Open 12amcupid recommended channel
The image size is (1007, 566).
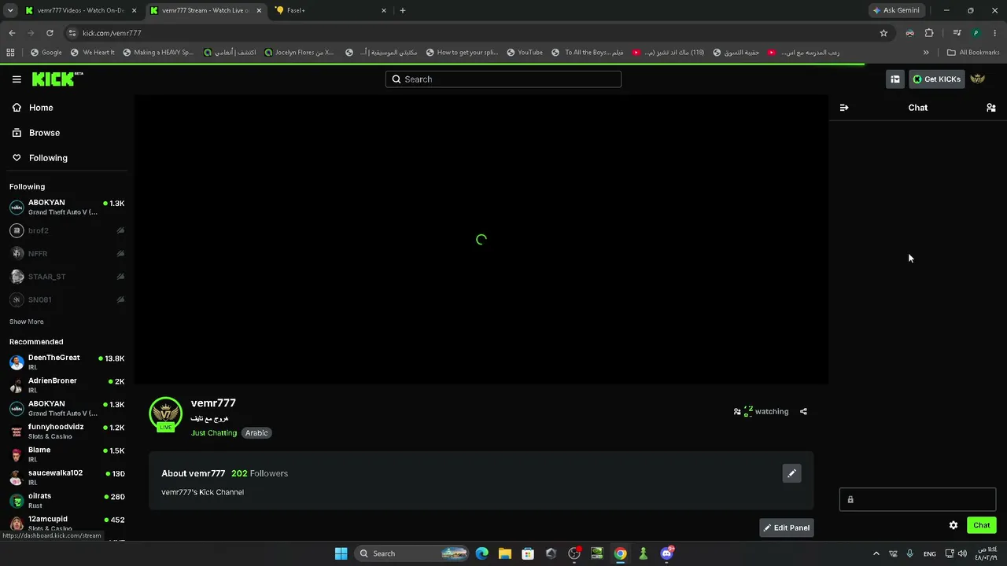tap(66, 523)
